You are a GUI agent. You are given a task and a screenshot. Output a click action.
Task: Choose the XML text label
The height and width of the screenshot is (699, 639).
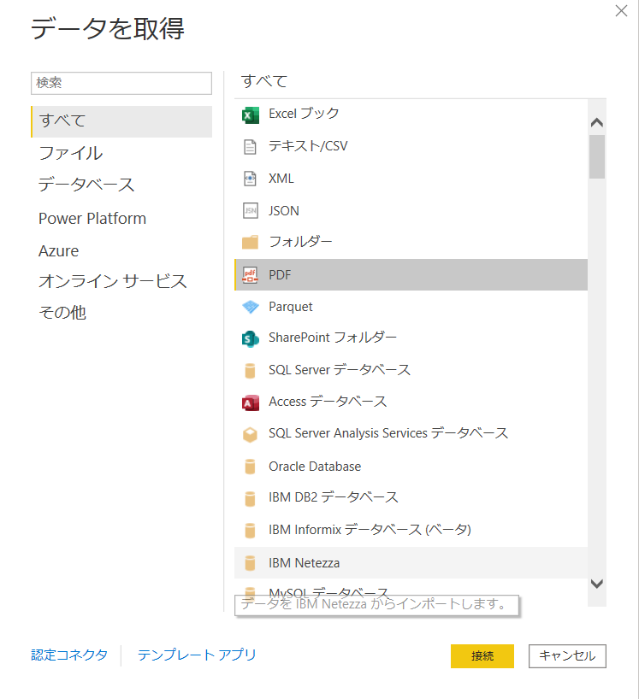click(x=281, y=179)
